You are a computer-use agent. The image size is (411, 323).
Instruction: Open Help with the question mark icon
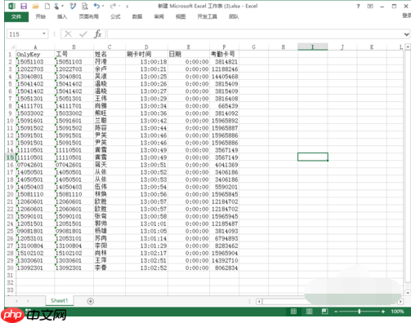[358, 6]
